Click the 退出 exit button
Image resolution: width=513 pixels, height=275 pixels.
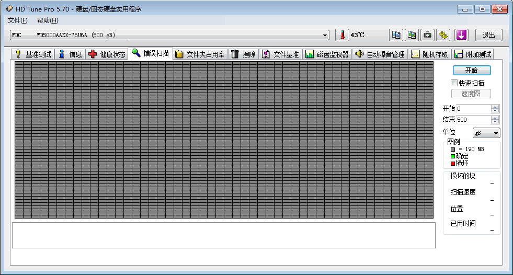[x=488, y=35]
